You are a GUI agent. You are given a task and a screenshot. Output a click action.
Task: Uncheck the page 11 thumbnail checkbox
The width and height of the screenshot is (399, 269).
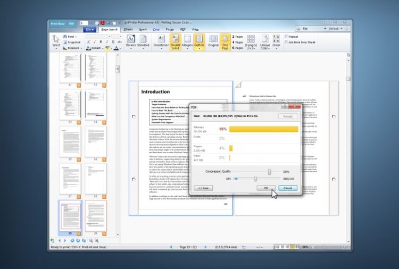[x=79, y=86]
